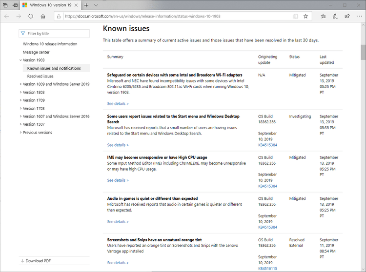
Task: Expand Version 1803
Action: coord(20,92)
